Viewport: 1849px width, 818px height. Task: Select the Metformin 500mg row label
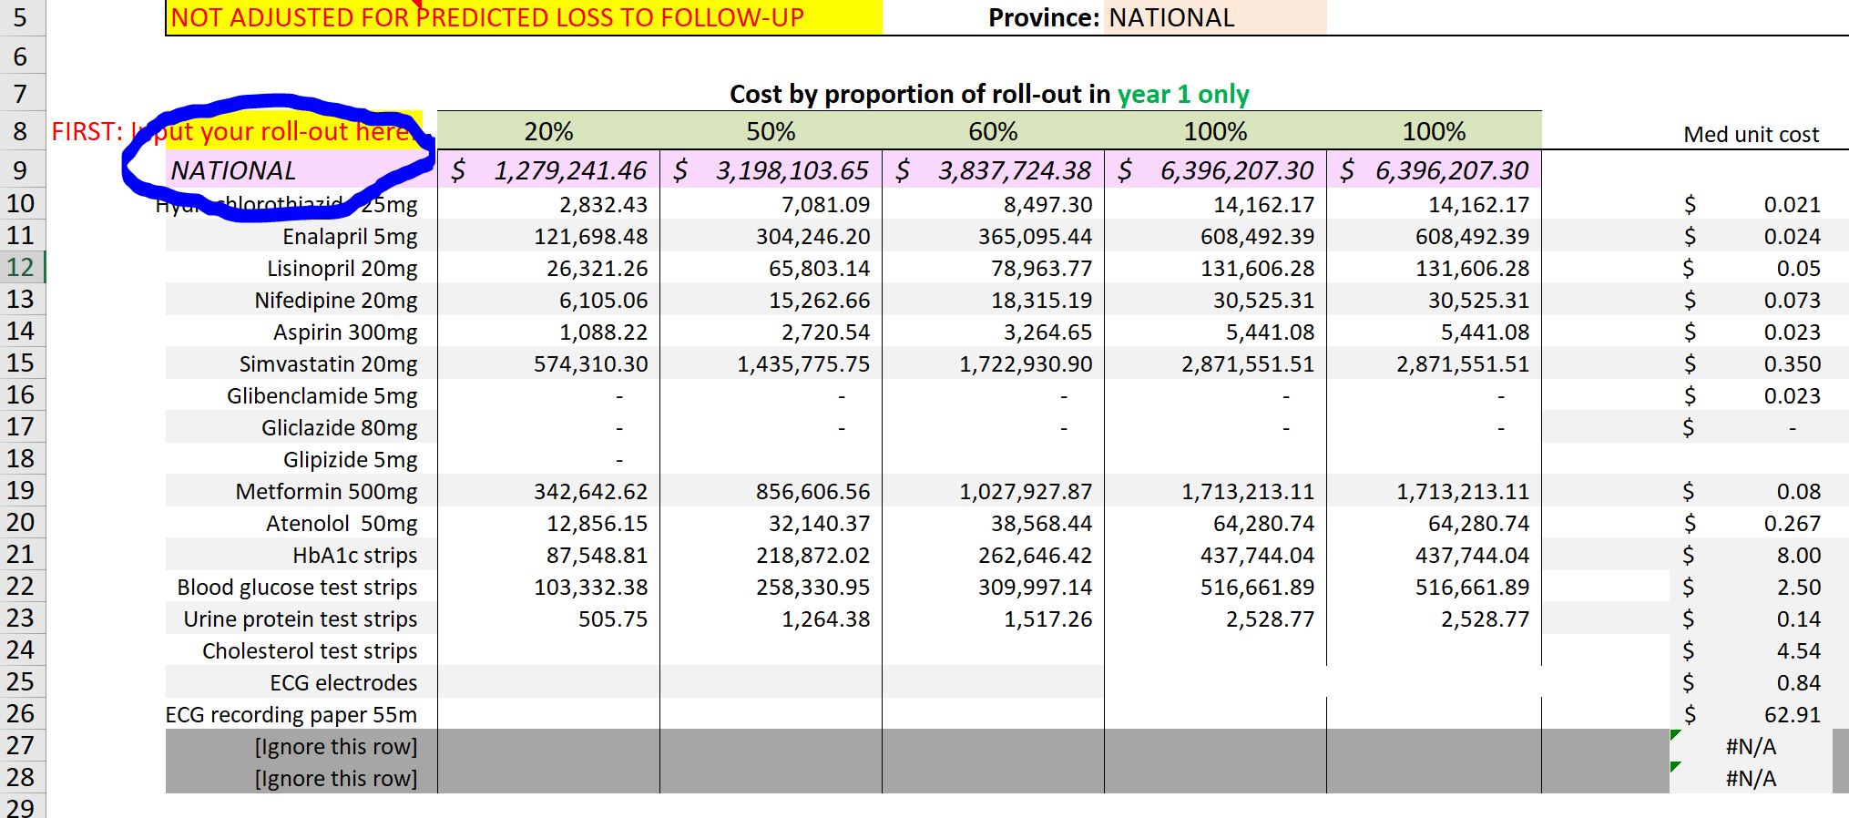326,492
